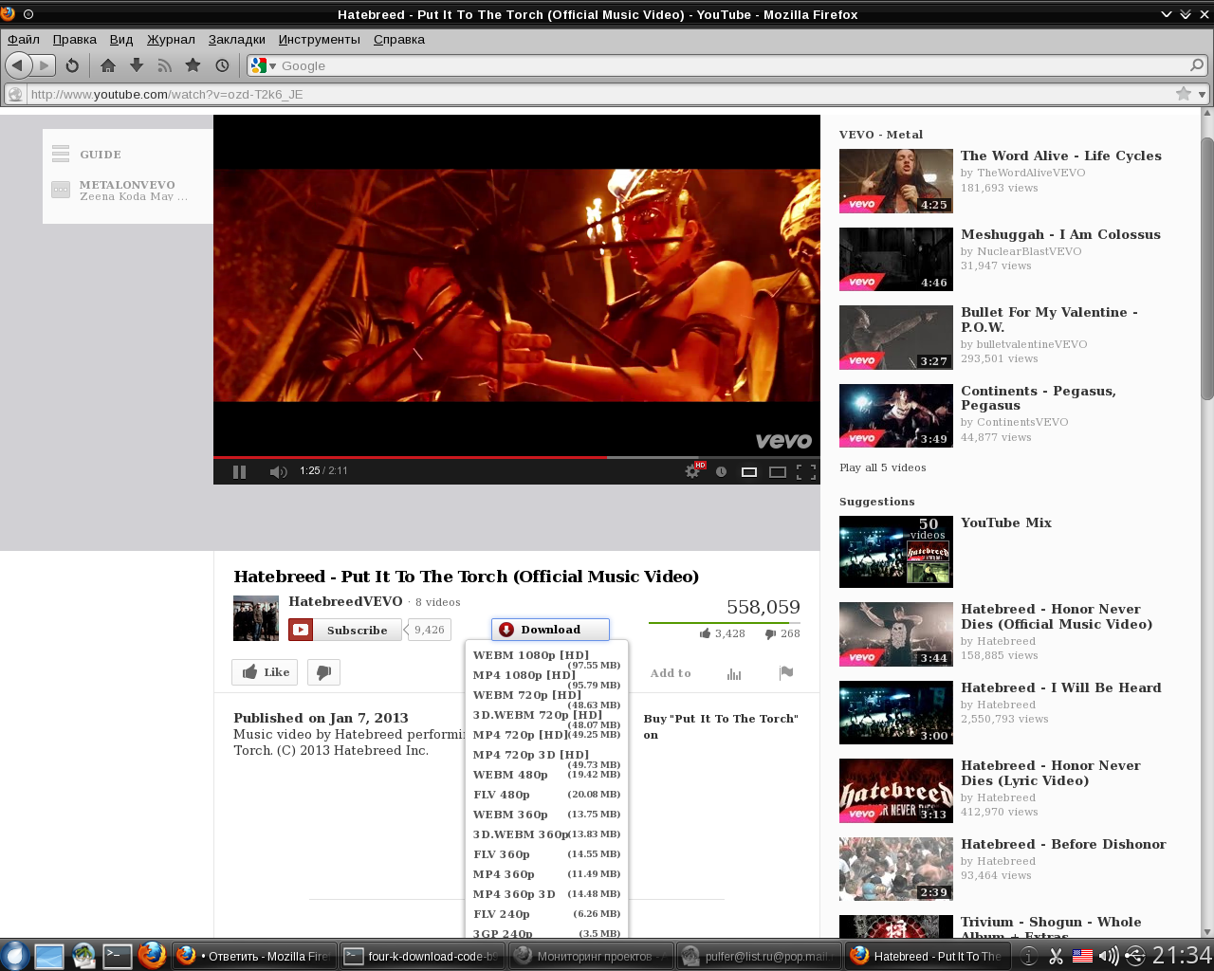Click the RSS feed icon in the toolbar

(165, 65)
